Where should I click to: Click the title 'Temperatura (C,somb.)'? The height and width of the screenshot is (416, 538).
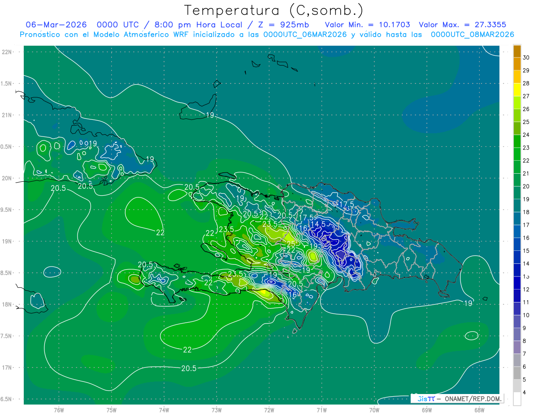coord(273,10)
